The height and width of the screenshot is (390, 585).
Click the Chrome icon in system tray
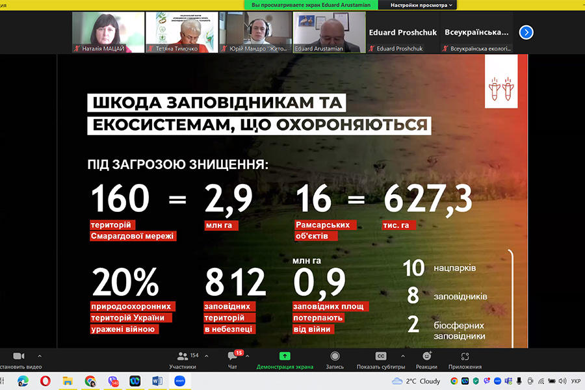point(454,381)
